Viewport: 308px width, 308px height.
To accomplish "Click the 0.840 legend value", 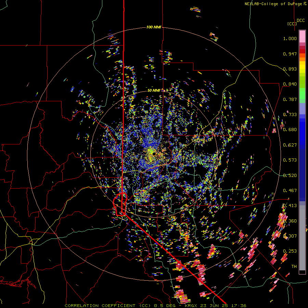I will click(x=290, y=84).
